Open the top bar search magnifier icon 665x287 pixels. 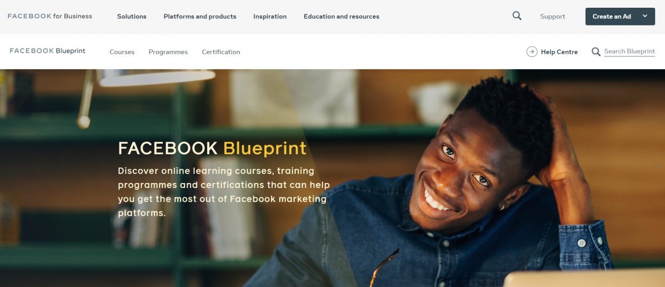point(517,16)
